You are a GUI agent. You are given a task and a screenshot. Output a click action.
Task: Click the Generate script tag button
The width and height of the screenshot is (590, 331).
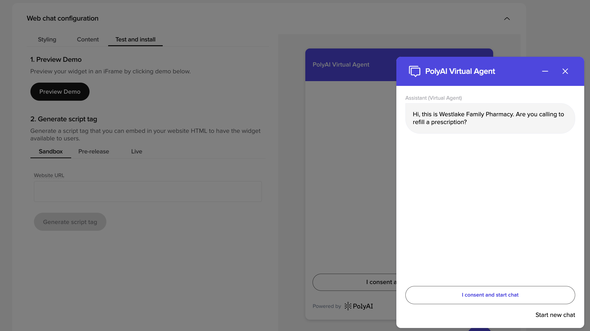pyautogui.click(x=70, y=222)
